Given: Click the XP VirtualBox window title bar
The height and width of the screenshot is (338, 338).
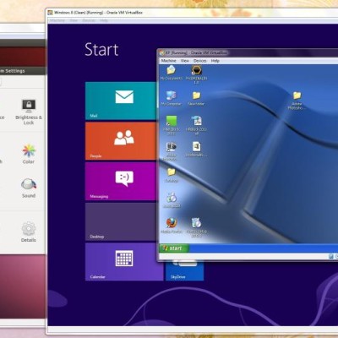Looking at the screenshot, I should click(x=248, y=52).
